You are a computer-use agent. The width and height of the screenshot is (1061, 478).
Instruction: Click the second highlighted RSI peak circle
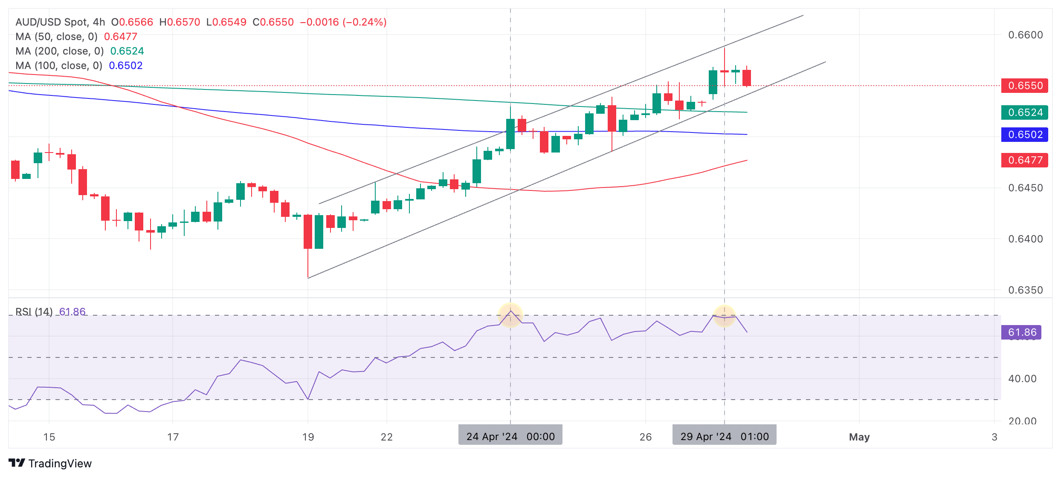(724, 316)
